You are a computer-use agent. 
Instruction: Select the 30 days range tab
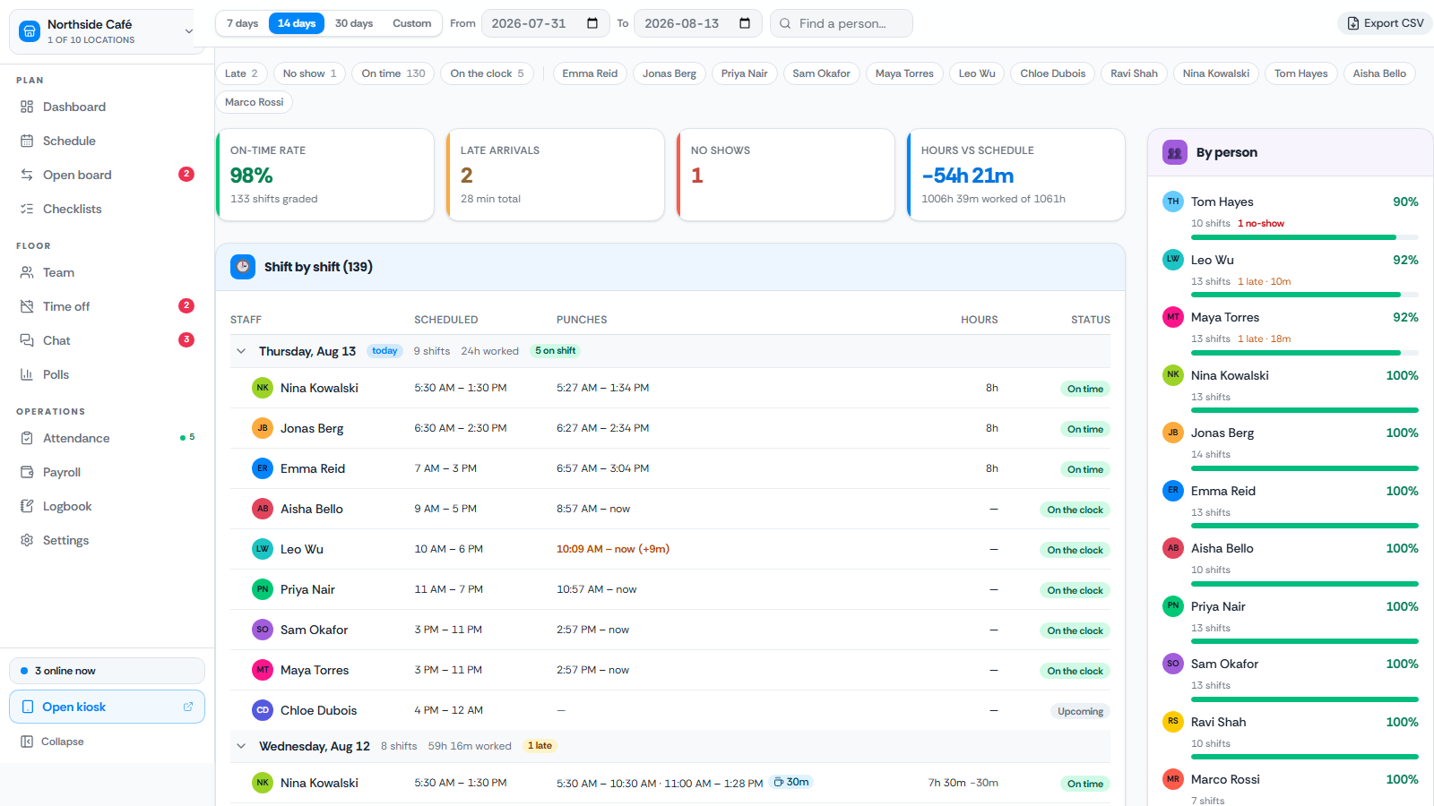[x=354, y=23]
